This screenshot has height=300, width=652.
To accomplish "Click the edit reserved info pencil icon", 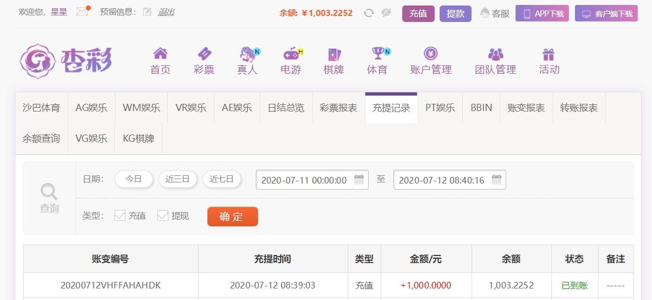I will point(147,12).
